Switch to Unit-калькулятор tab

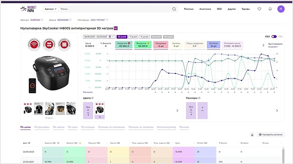166,127
